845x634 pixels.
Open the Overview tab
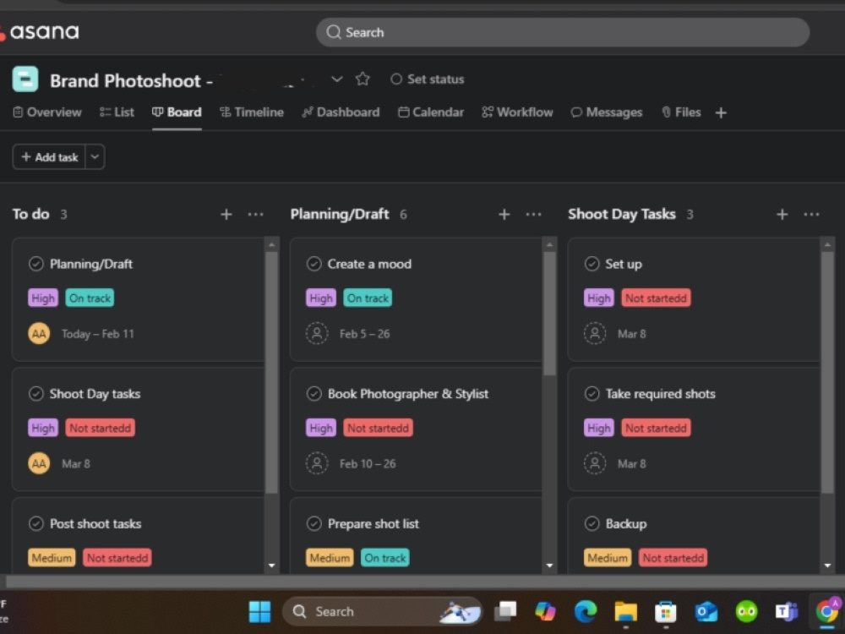(x=47, y=112)
